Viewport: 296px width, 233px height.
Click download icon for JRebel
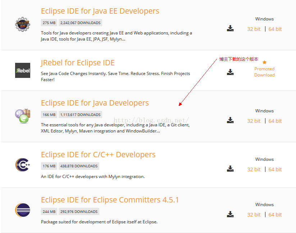tap(230, 72)
